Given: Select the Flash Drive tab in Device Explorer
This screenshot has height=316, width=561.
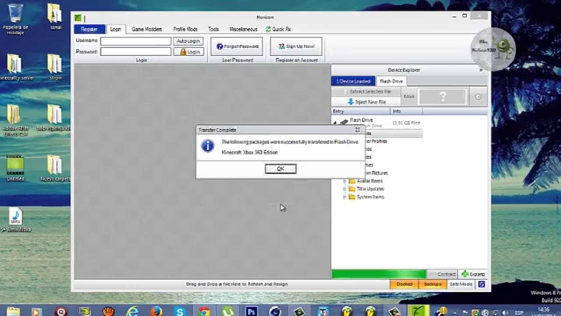Looking at the screenshot, I should [x=391, y=81].
